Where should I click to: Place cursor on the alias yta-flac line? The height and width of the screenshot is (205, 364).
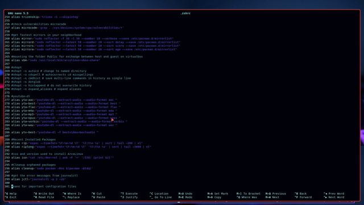coord(66,107)
